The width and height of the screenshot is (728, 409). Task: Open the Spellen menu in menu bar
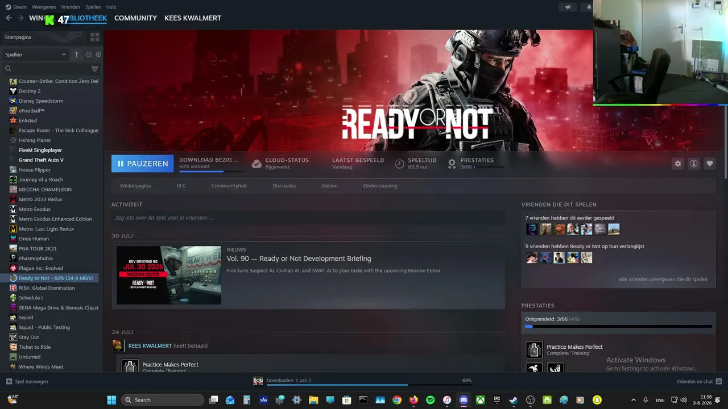click(93, 7)
